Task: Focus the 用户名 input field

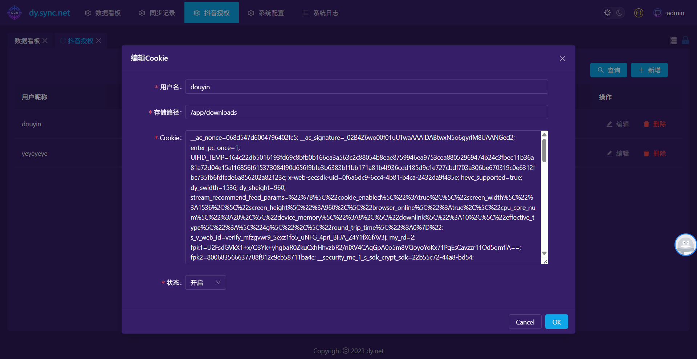Action: tap(367, 87)
